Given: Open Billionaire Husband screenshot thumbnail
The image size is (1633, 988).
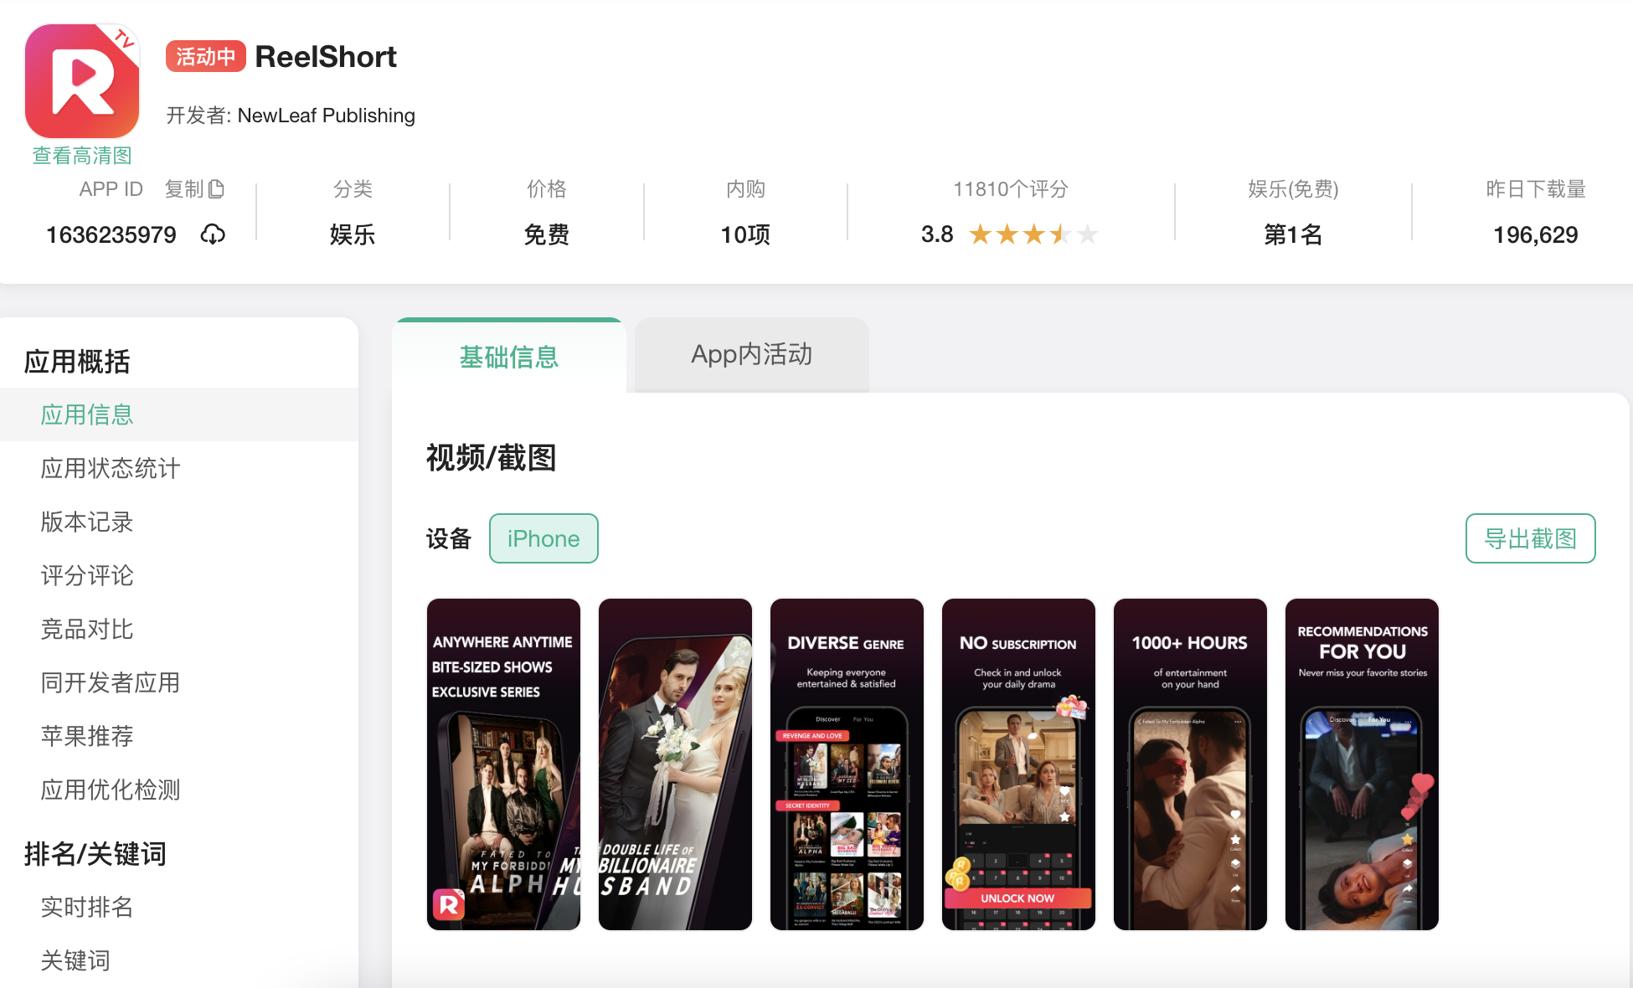Looking at the screenshot, I should point(675,764).
